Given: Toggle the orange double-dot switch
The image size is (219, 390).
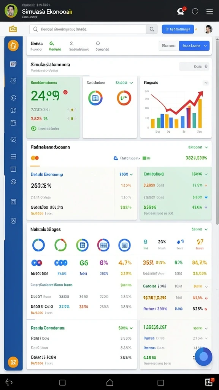Looking at the screenshot, I should [35, 158].
